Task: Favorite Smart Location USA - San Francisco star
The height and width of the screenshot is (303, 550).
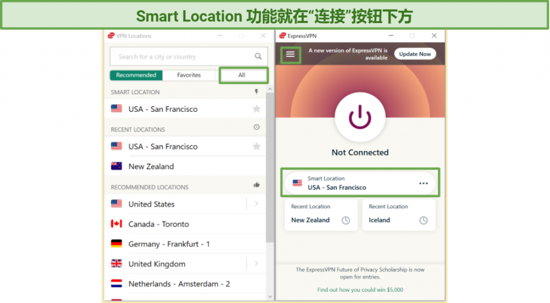Action: 256,109
